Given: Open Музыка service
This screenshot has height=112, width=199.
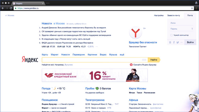Looking at the screenshot, I should (113, 55).
